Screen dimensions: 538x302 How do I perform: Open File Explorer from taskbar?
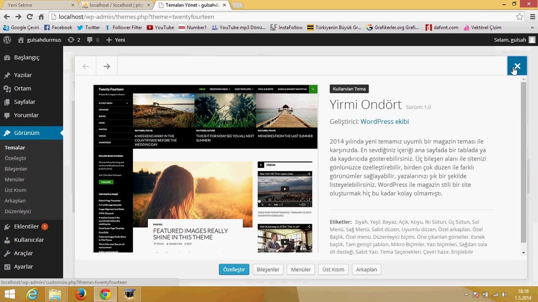55,294
